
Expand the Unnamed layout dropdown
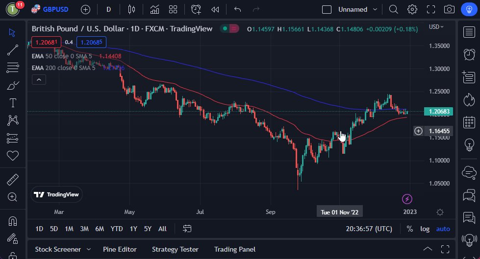point(375,9)
